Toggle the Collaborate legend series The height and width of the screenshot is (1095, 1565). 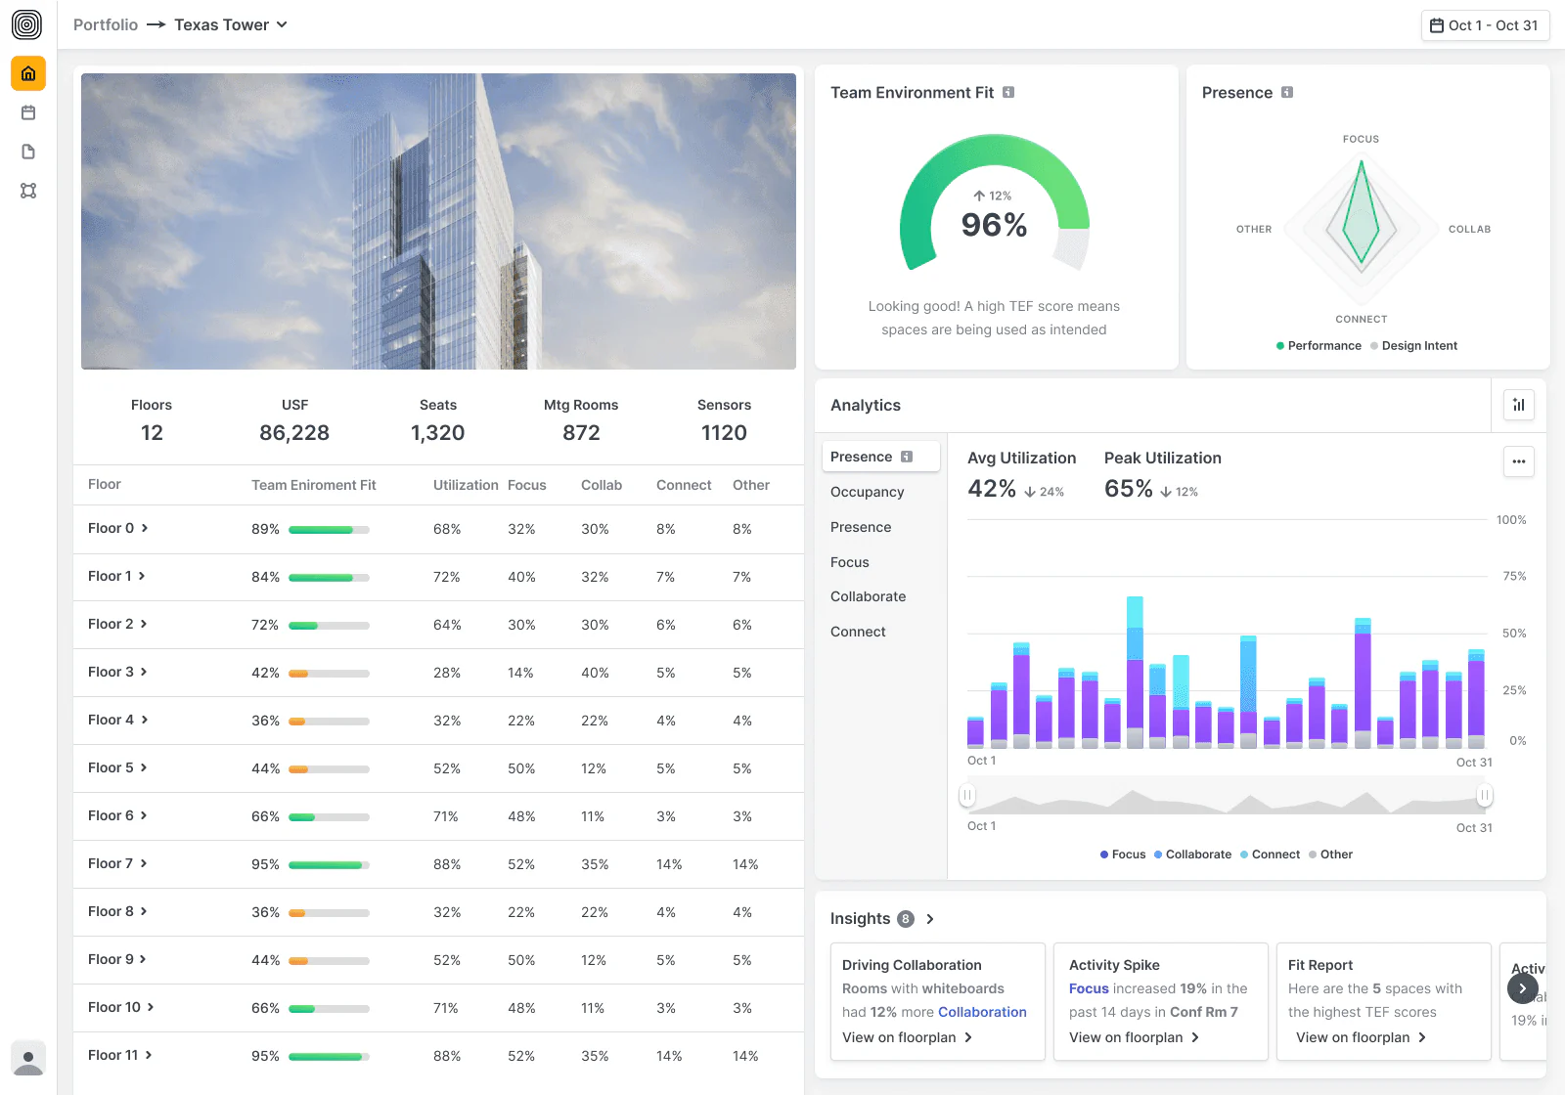click(1192, 854)
